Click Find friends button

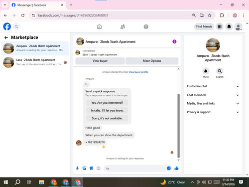click(204, 26)
